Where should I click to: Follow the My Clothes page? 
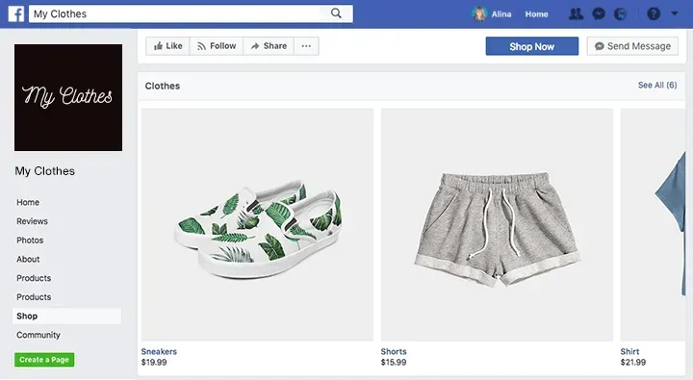coord(217,46)
